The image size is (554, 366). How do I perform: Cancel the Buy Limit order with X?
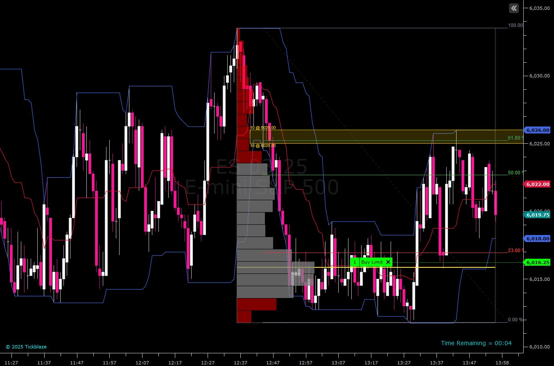pos(388,262)
